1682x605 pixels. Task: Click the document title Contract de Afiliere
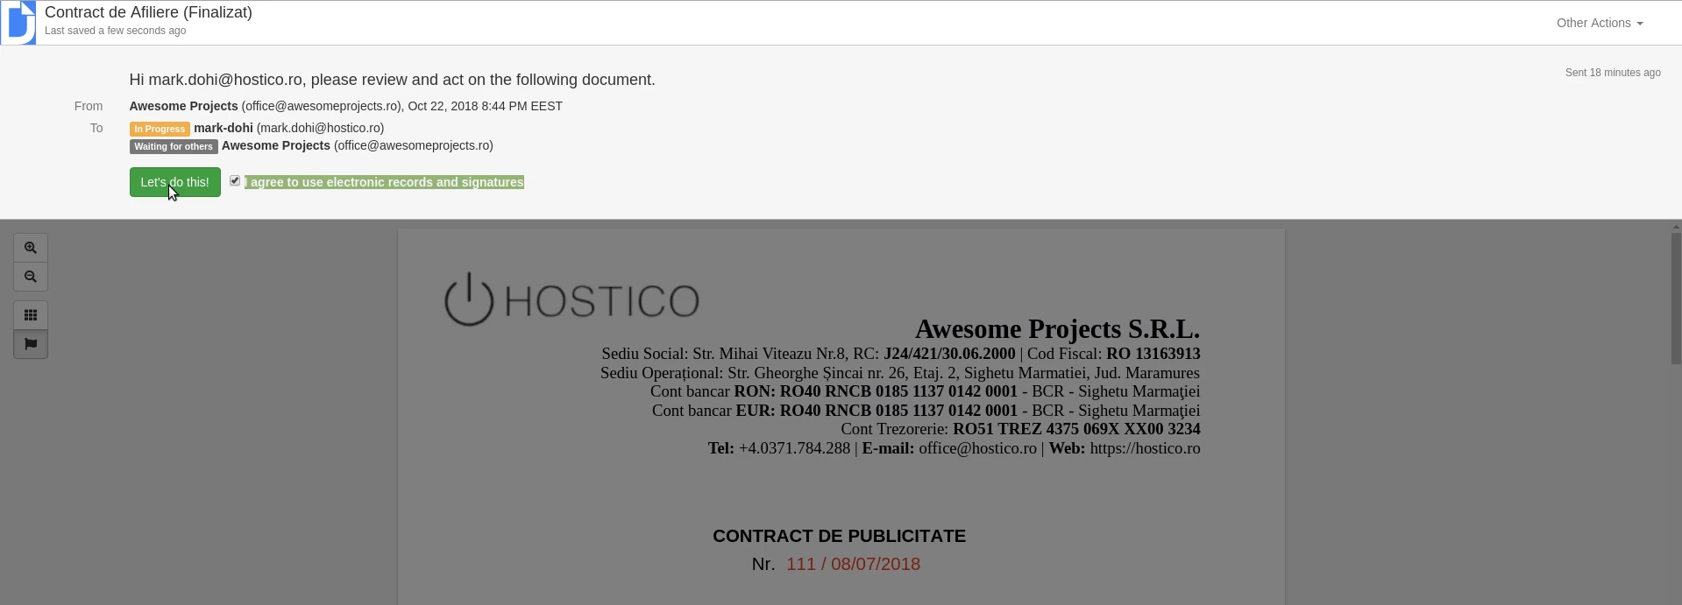point(148,12)
